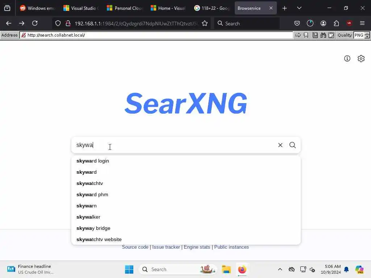This screenshot has width=371, height=278.
Task: Open the Windows Start menu
Action: [129, 269]
